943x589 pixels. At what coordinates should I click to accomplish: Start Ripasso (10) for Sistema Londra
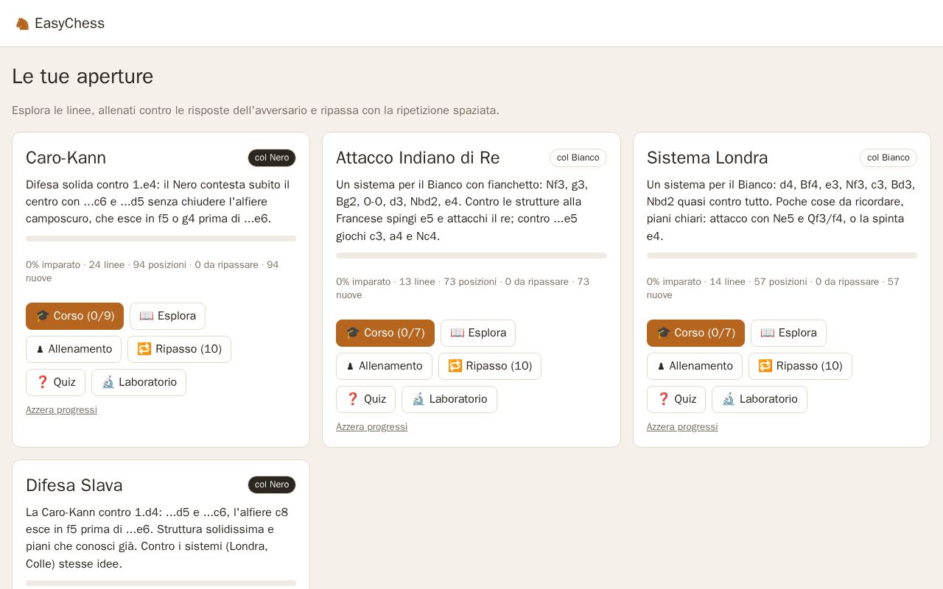pos(800,366)
